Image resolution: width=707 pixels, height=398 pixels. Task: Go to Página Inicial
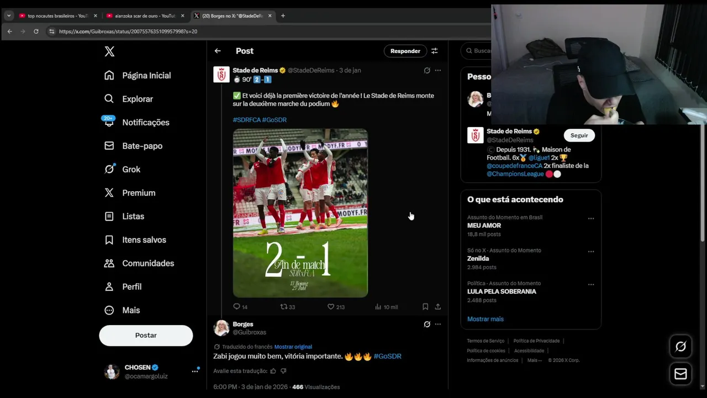click(138, 75)
